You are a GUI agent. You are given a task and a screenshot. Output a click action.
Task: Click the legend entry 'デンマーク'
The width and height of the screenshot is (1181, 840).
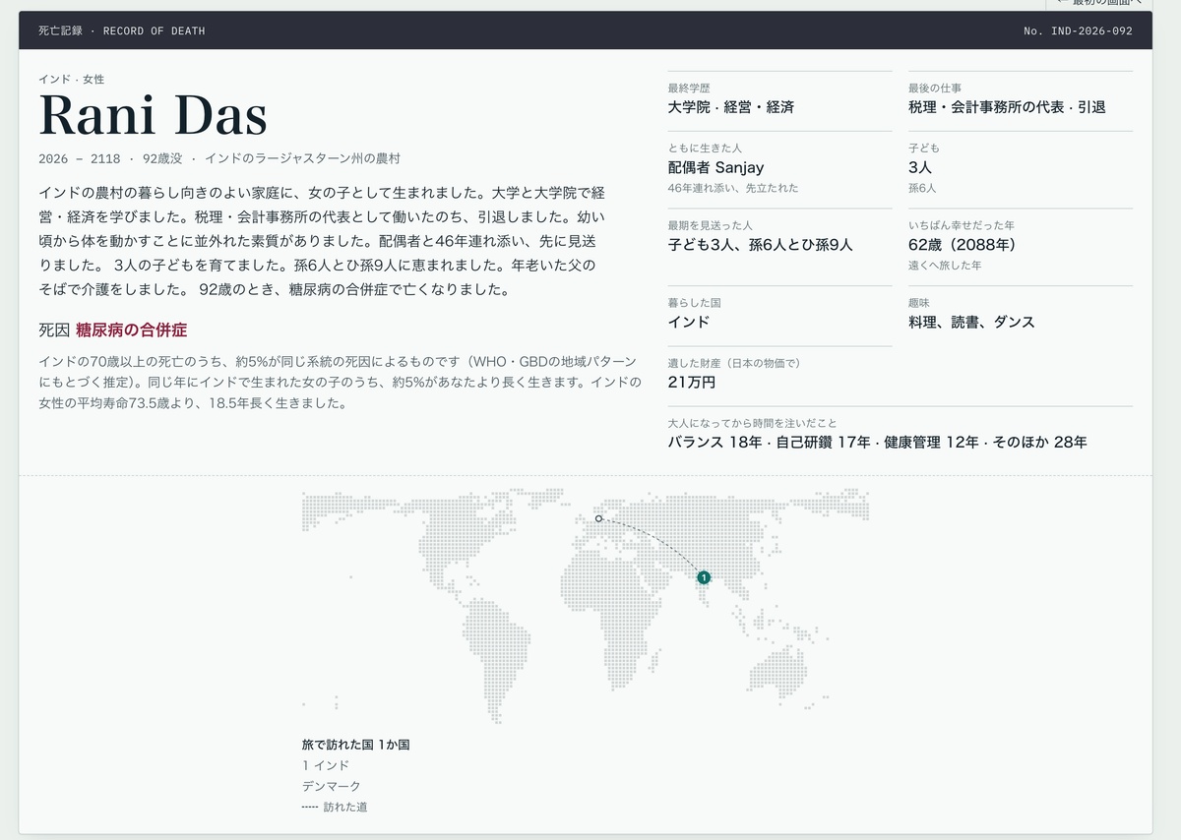pos(332,786)
